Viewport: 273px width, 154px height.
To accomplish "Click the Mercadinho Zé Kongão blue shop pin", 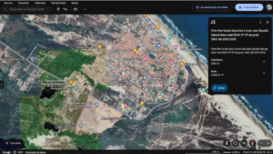I will 159,46.
